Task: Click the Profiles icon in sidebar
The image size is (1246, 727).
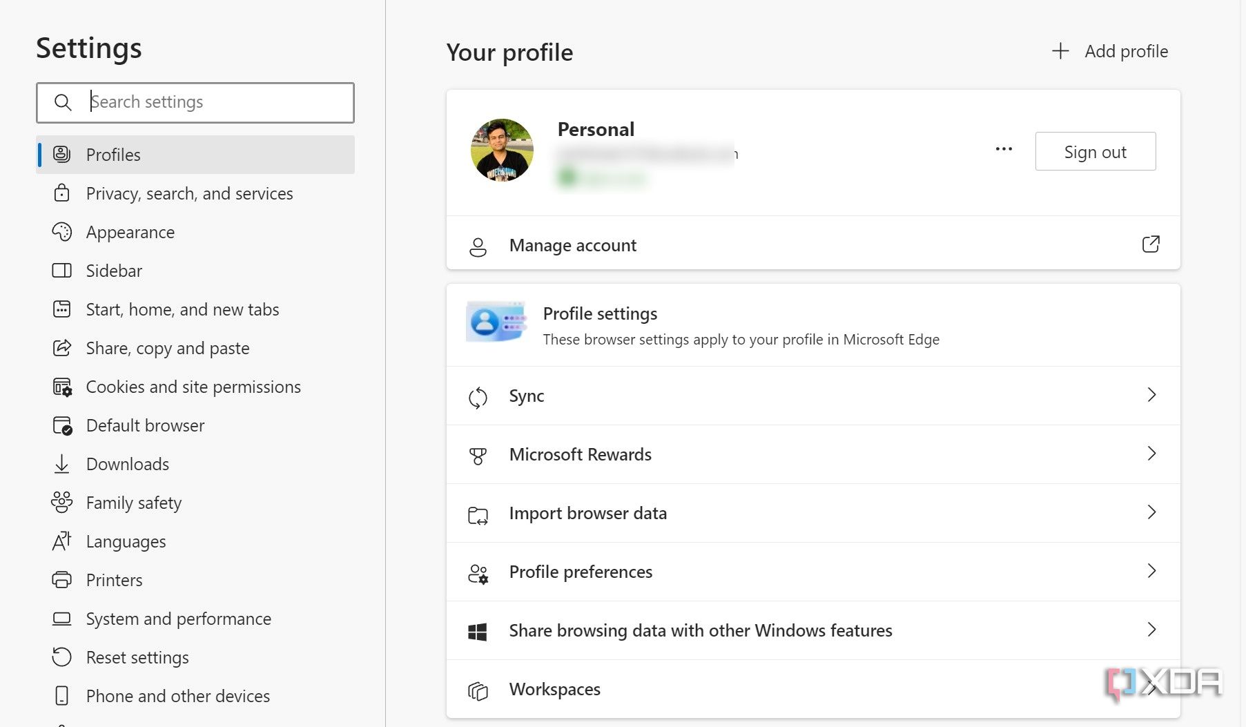Action: point(61,154)
